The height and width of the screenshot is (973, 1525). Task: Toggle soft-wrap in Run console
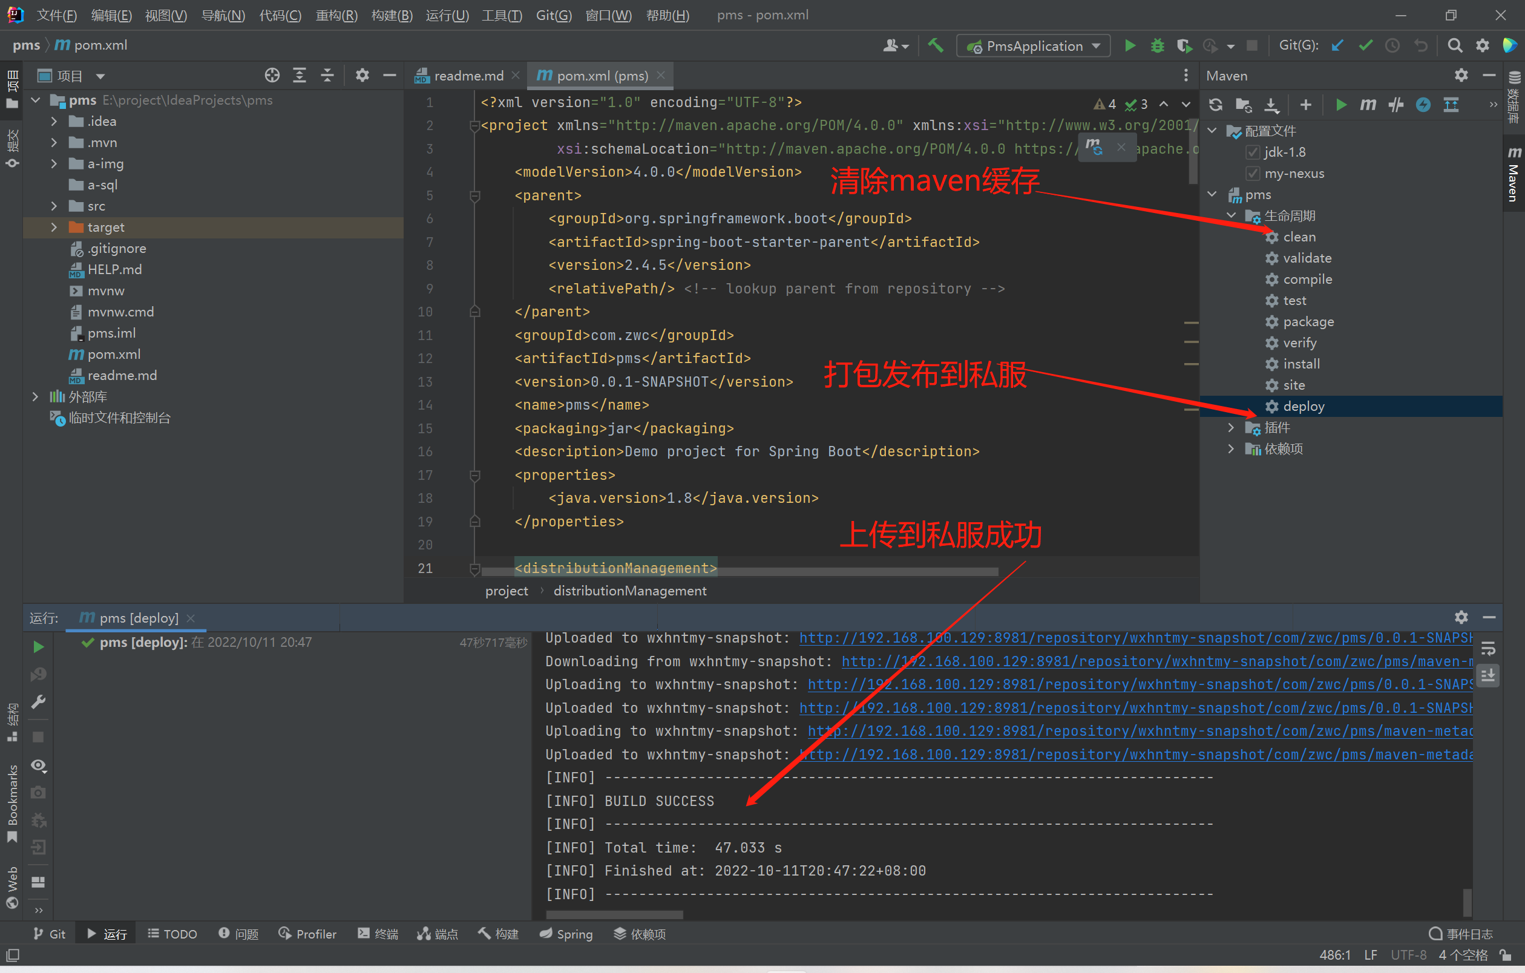[1488, 648]
